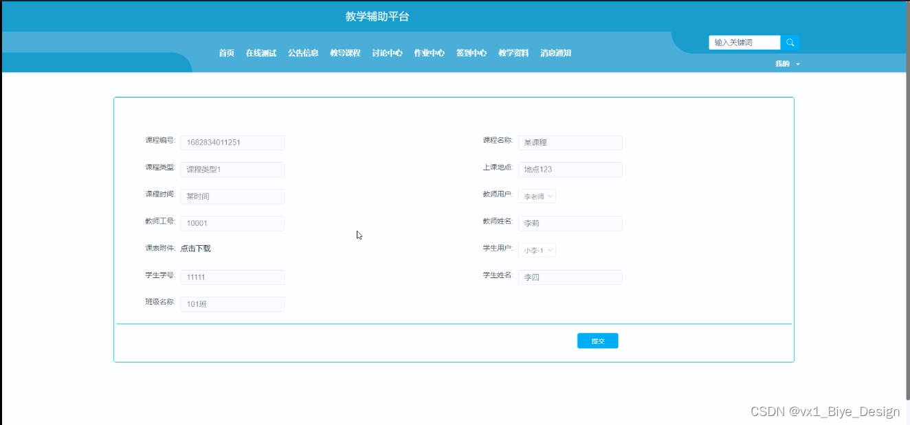The height and width of the screenshot is (425, 910).
Task: Click the 点击下载 course attachment link
Action: pyautogui.click(x=195, y=249)
